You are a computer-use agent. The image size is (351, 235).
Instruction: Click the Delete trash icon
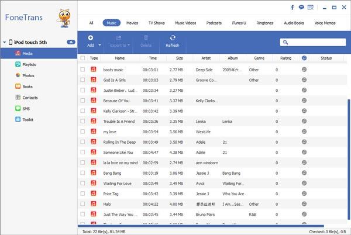[x=146, y=38]
